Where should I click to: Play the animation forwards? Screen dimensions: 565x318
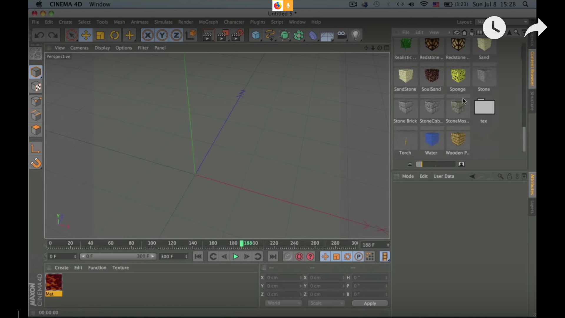click(x=235, y=257)
